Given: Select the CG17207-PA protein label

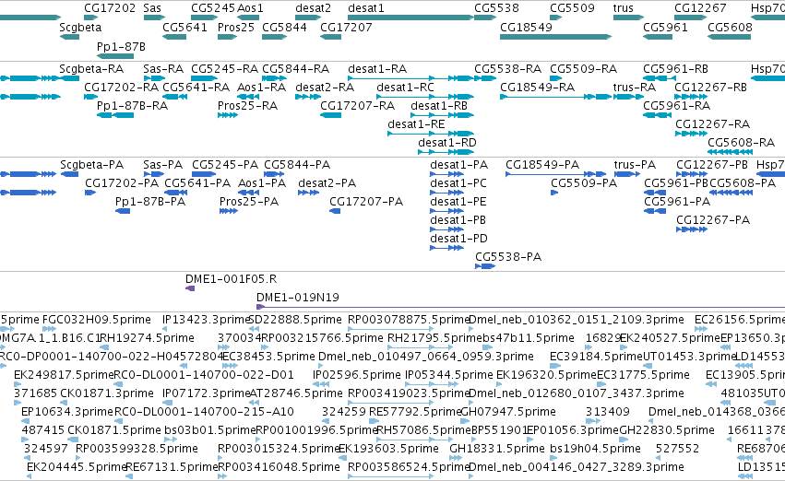Looking at the screenshot, I should (366, 202).
